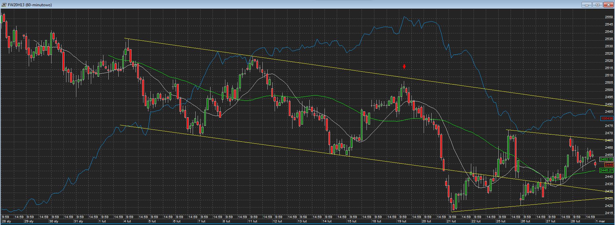Image resolution: width=615 pixels, height=225 pixels.
Task: Click the 2435 price axis label
Action: coord(608,184)
